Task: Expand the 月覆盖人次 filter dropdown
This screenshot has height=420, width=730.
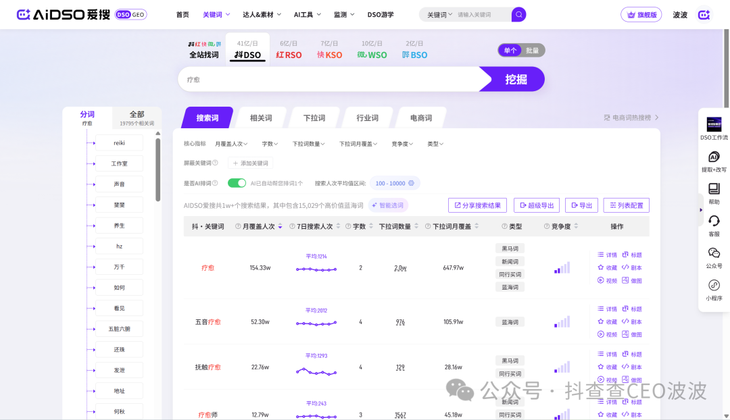Action: pos(231,144)
